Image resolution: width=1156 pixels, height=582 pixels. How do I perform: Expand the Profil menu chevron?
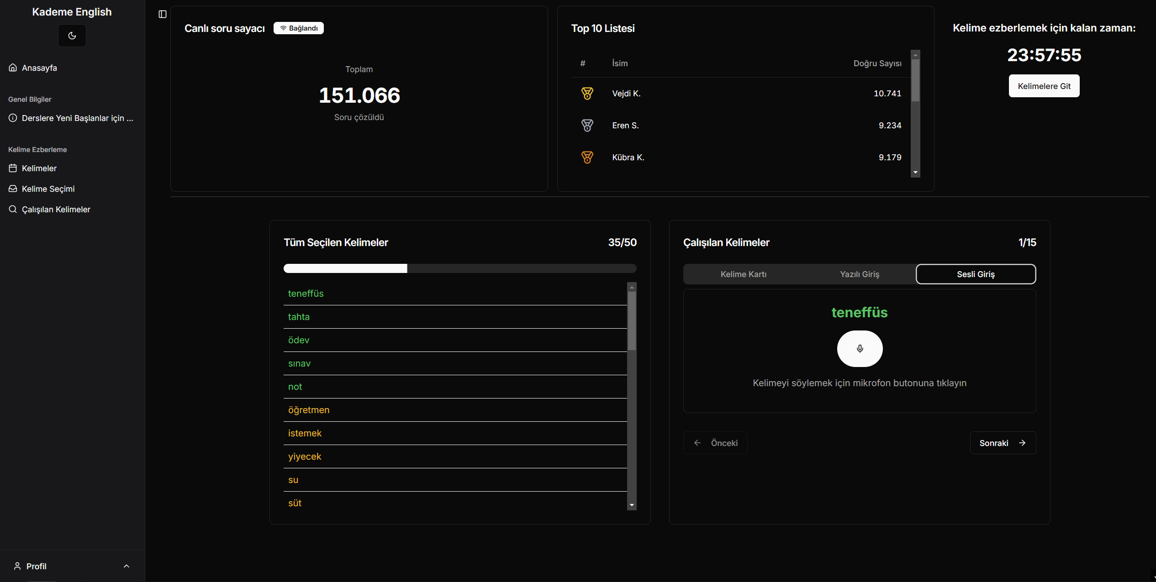pos(127,566)
